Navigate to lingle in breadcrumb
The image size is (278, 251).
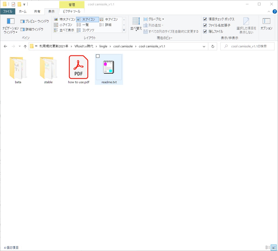click(103, 46)
